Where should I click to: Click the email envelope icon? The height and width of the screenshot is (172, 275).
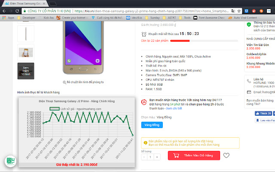[249, 92]
